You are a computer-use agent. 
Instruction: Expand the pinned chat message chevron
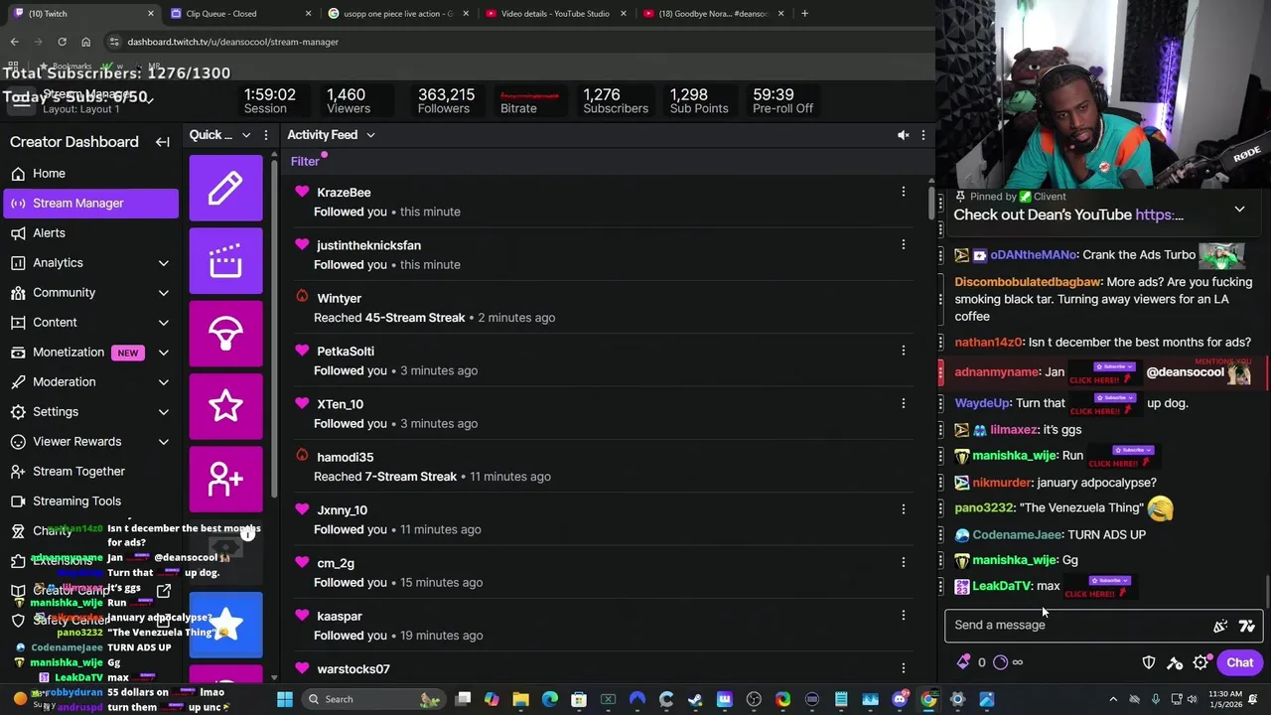1239,210
